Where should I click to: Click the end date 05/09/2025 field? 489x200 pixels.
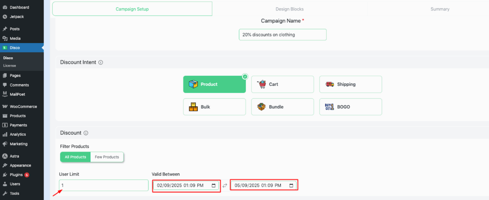coord(264,186)
